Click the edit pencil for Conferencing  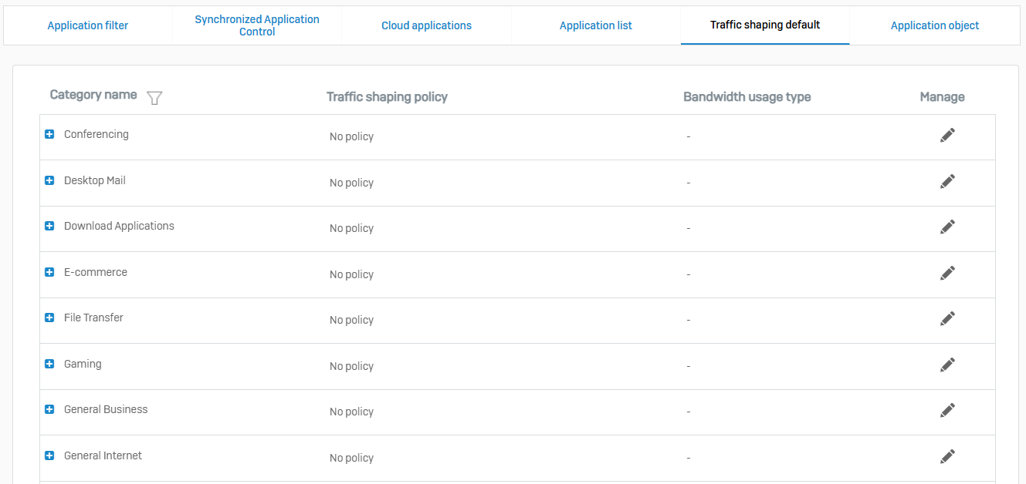[947, 135]
